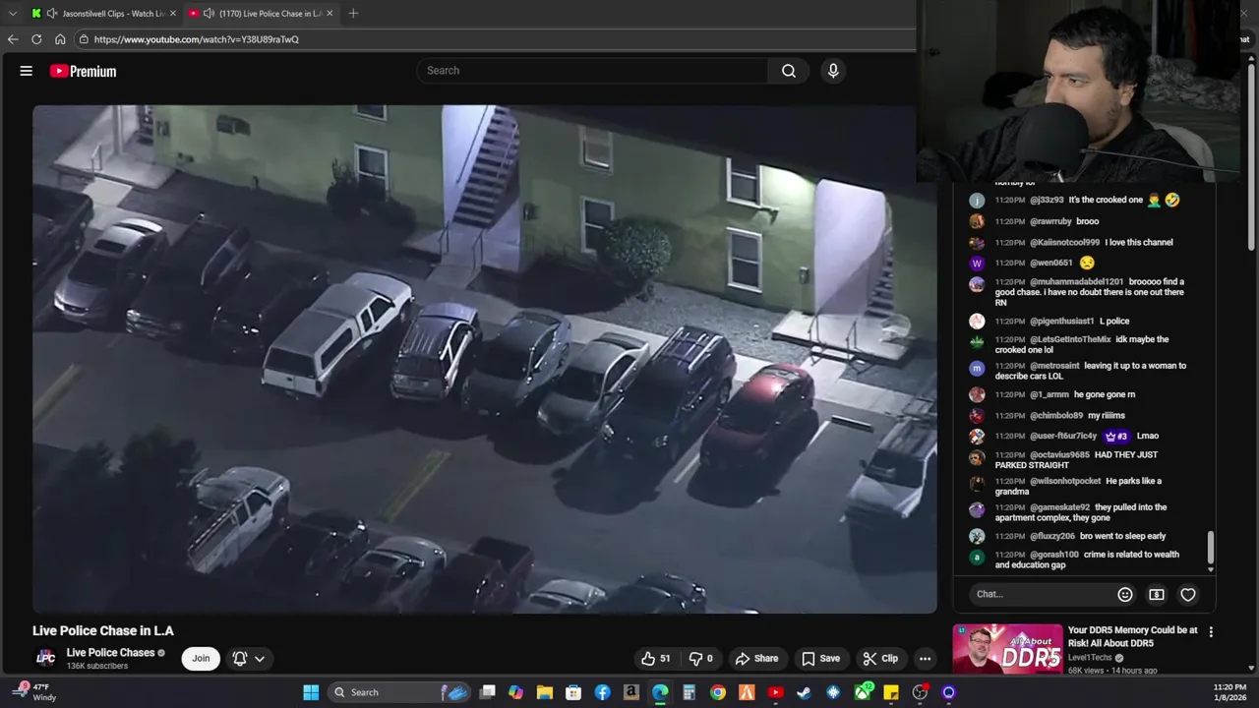Reload the page with the refresh icon
Image resolution: width=1259 pixels, height=708 pixels.
click(36, 39)
